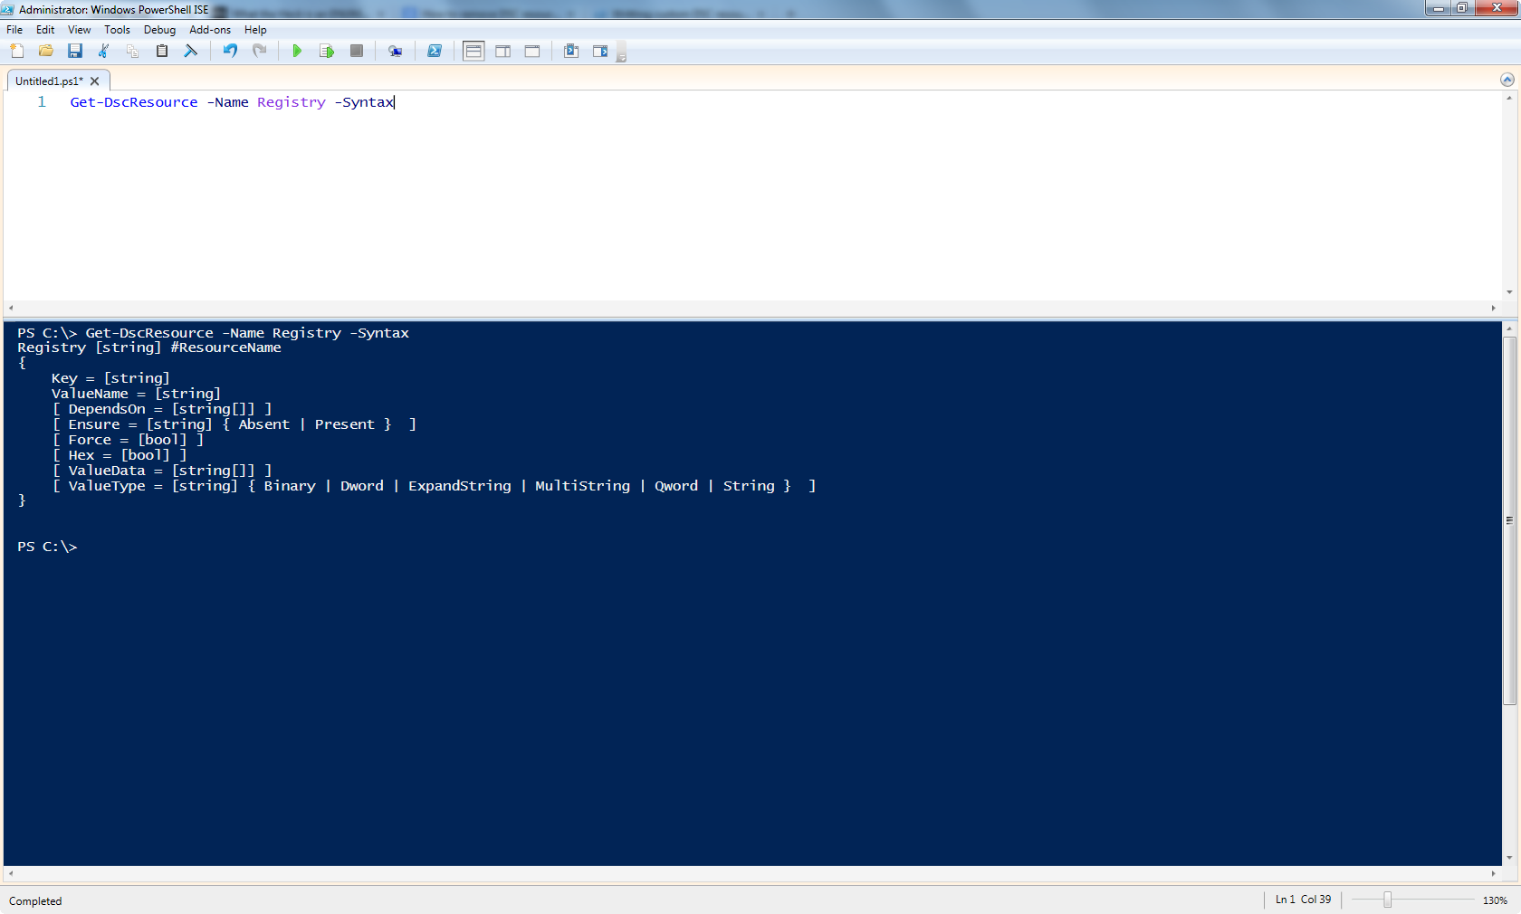Screen dimensions: 1521x914
Task: Run script with green play icon
Action: tap(297, 52)
